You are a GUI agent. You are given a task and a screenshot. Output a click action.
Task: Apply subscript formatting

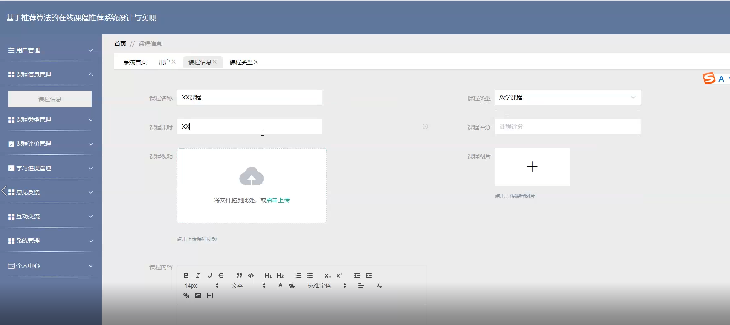coord(327,275)
